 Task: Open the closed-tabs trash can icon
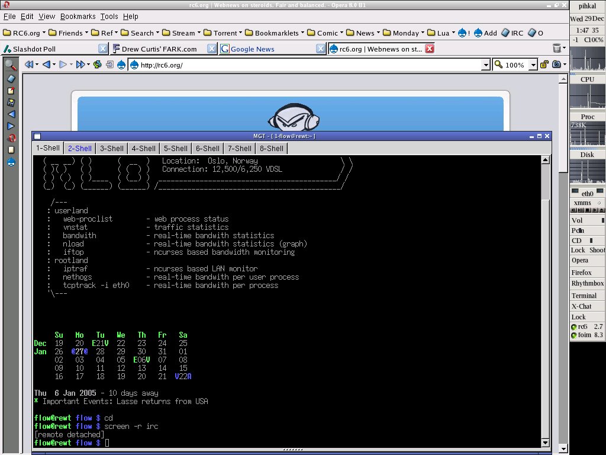[x=556, y=49]
